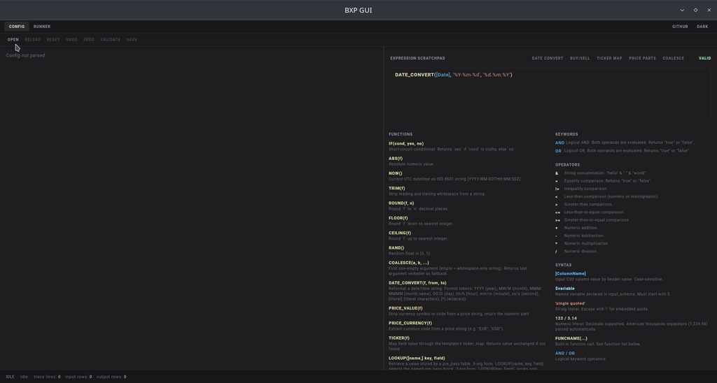Click the Greater-than-or-equal comparison row

(592, 220)
